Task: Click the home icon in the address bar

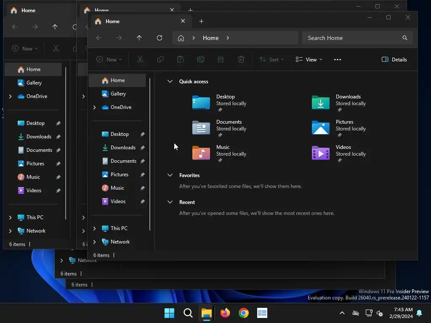Action: [x=181, y=38]
